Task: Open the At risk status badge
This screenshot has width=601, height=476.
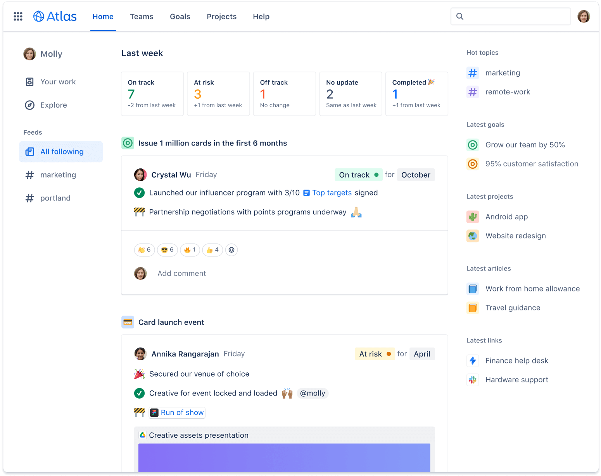Action: click(x=375, y=354)
